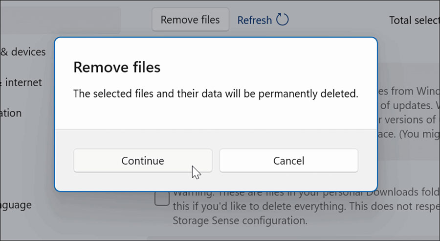Confirm deletion with the Continue button
The width and height of the screenshot is (440, 241).
(x=143, y=161)
